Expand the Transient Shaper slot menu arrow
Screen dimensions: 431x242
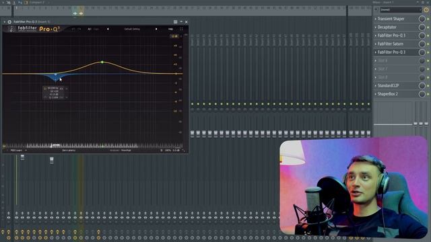tap(376, 19)
